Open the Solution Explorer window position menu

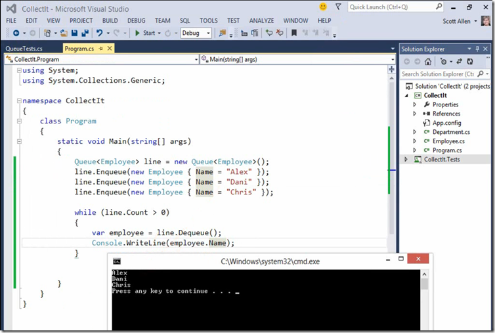[x=469, y=49]
